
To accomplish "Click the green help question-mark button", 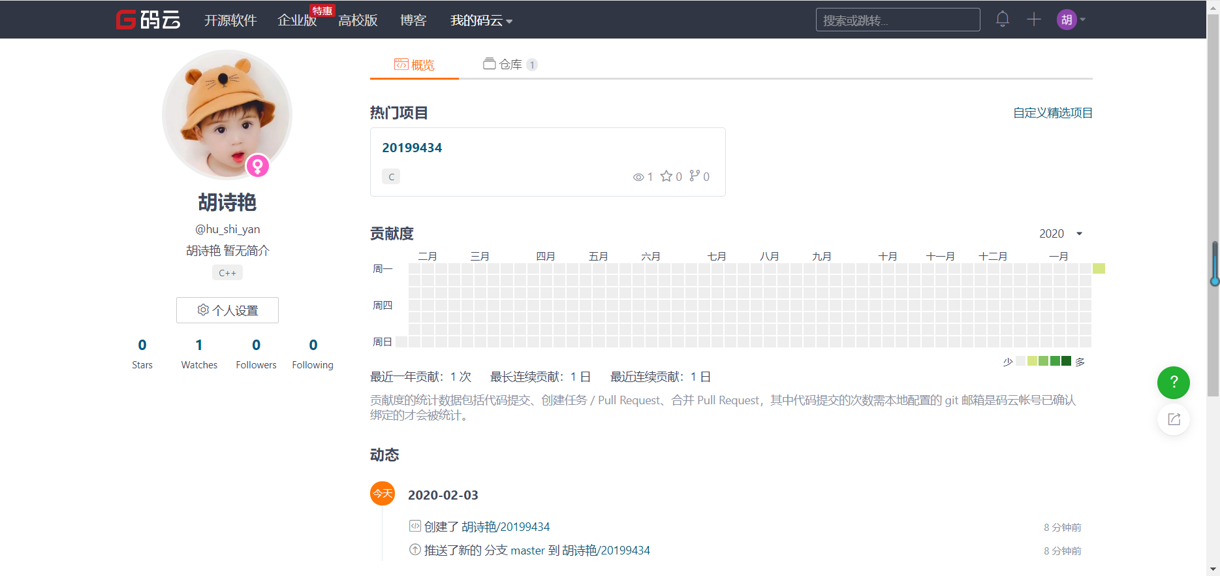I will [x=1174, y=383].
